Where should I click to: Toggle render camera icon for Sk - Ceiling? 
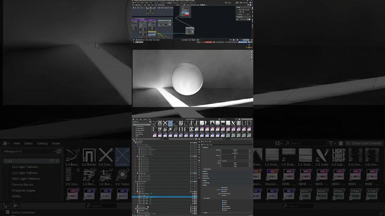coord(196,195)
